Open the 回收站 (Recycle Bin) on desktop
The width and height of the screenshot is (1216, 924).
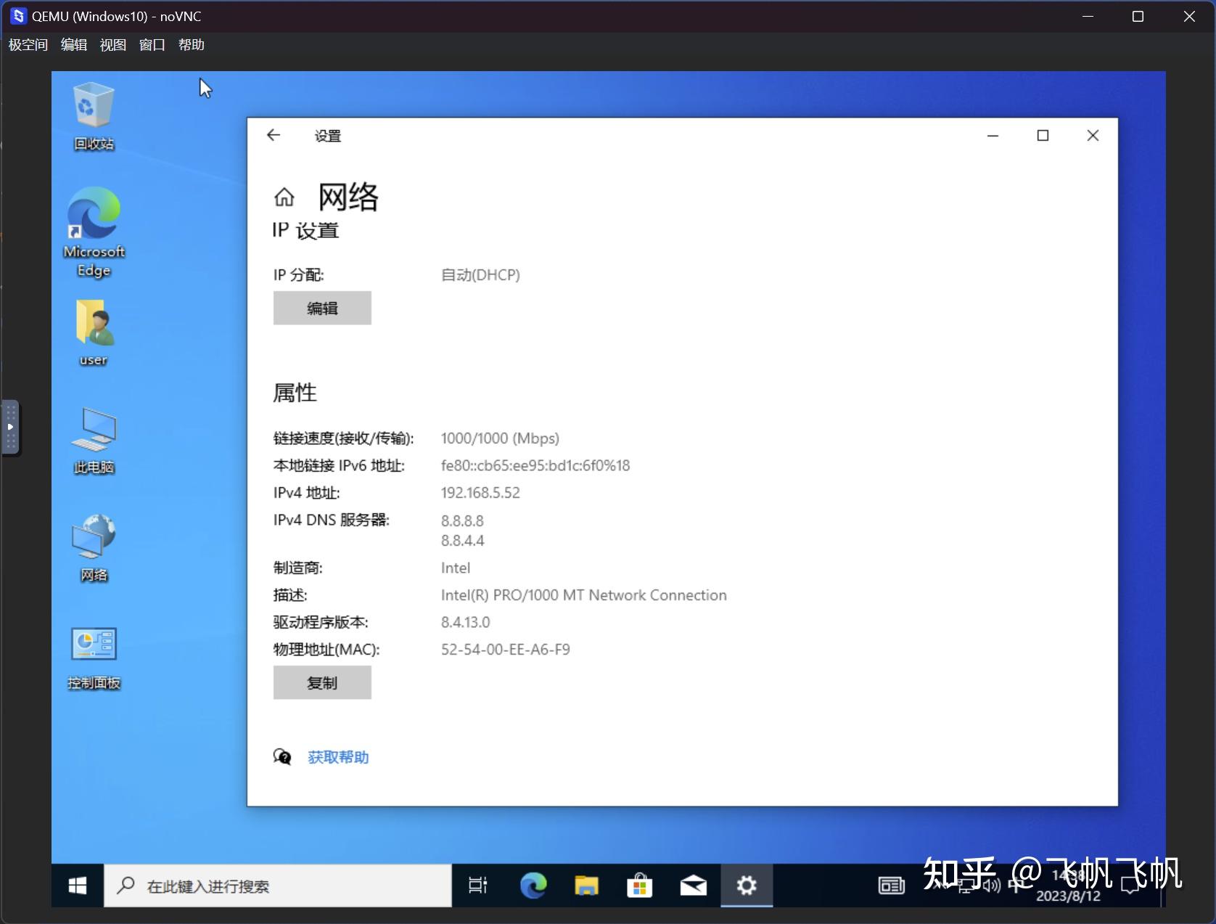(x=93, y=116)
